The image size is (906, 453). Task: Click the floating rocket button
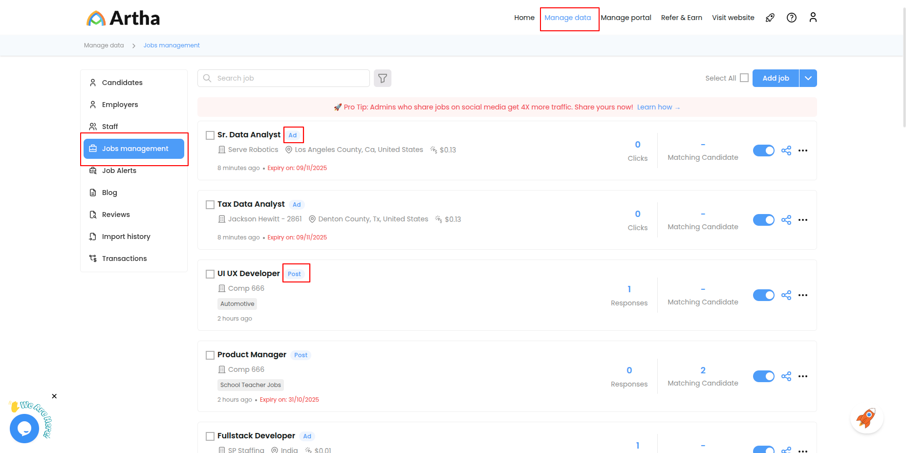866,419
